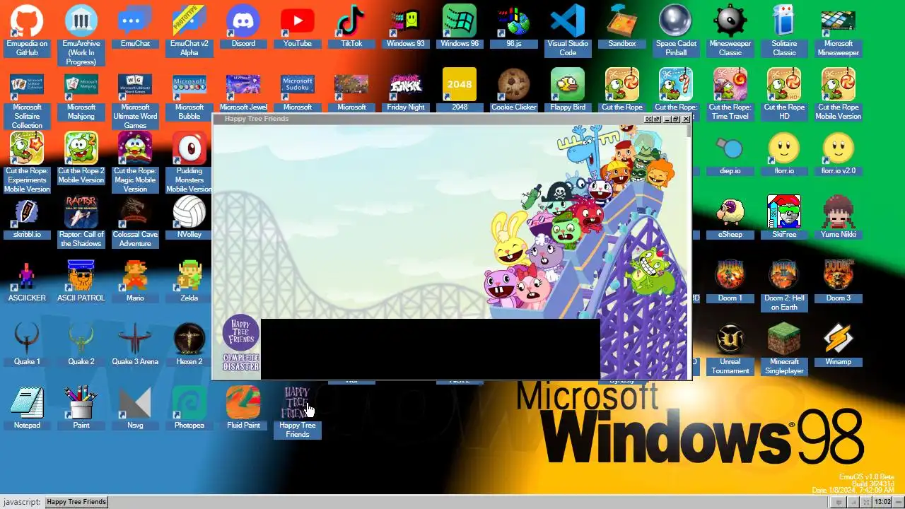
Task: Launch Raptor: Call of the Shadows
Action: pos(81,213)
